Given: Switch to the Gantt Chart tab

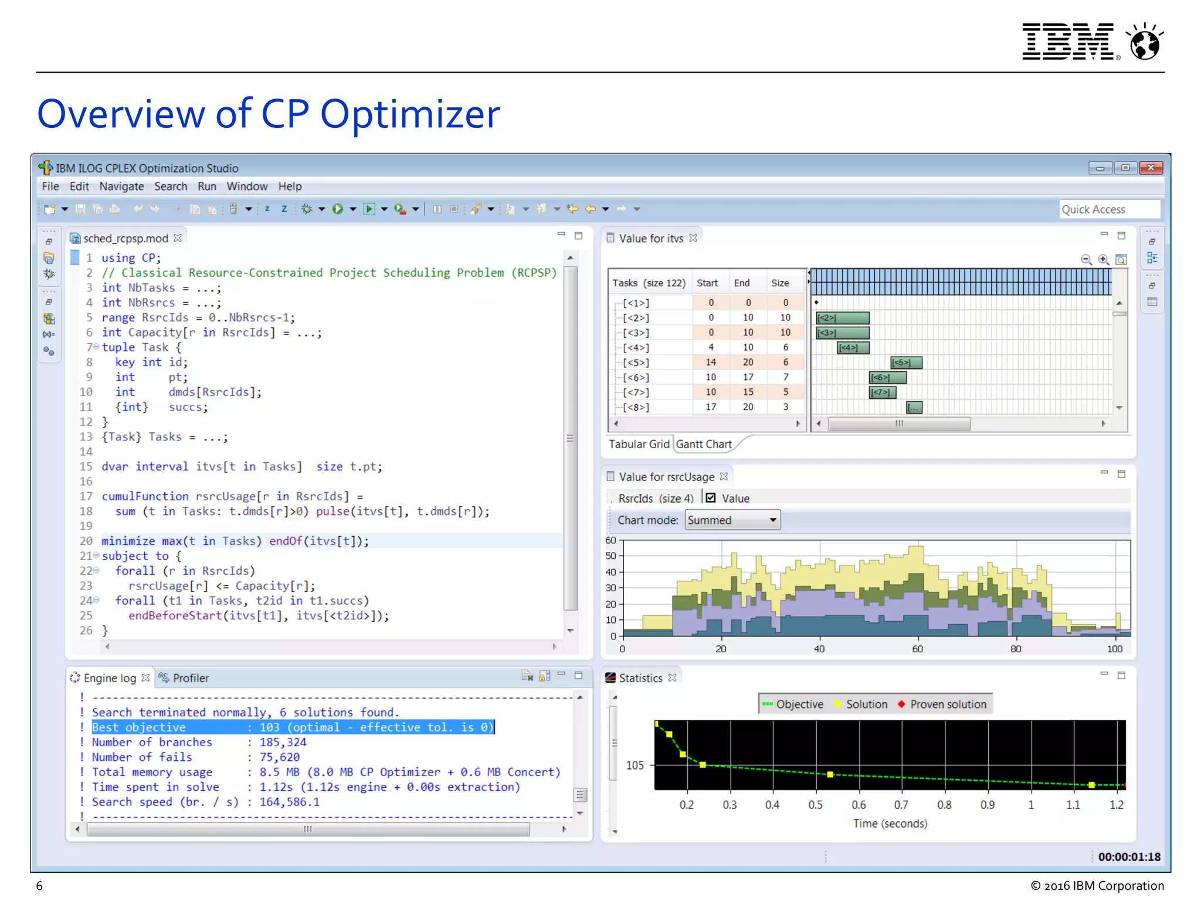Looking at the screenshot, I should 704,444.
